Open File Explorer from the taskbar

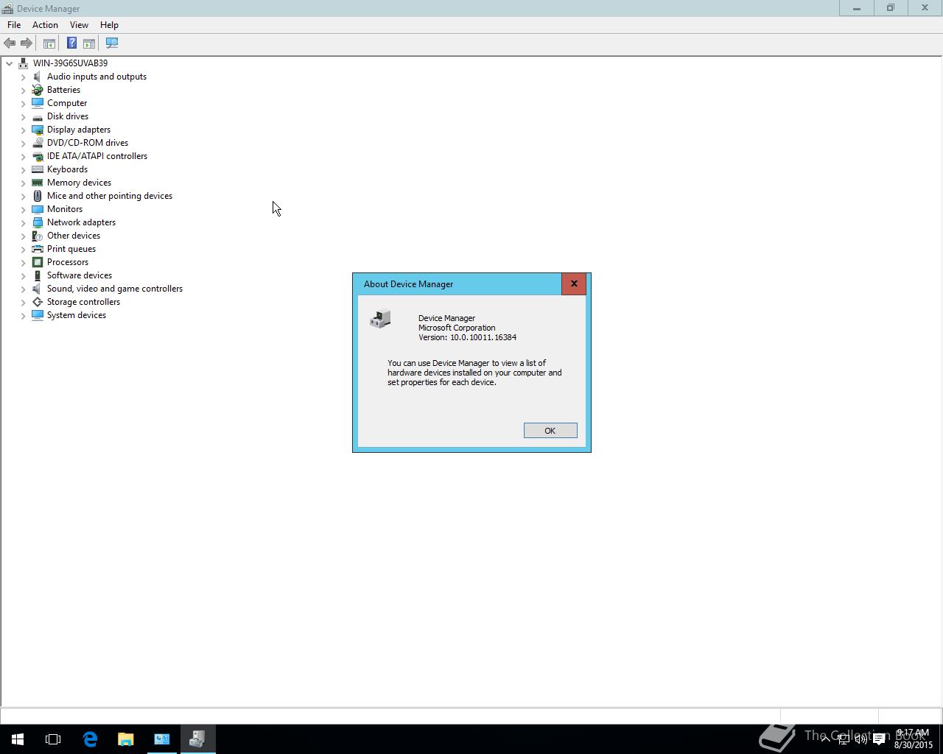[x=126, y=739]
